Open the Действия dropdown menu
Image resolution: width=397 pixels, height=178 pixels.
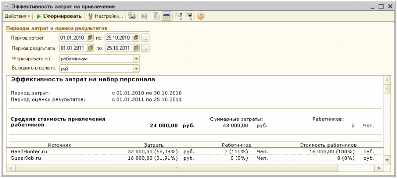click(17, 16)
